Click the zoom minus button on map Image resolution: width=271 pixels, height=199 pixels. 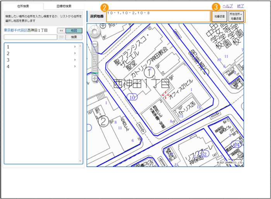point(94,44)
